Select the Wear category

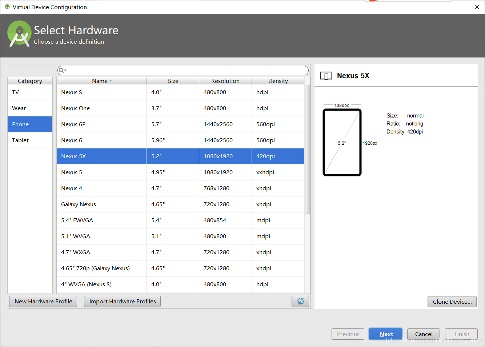[30, 108]
